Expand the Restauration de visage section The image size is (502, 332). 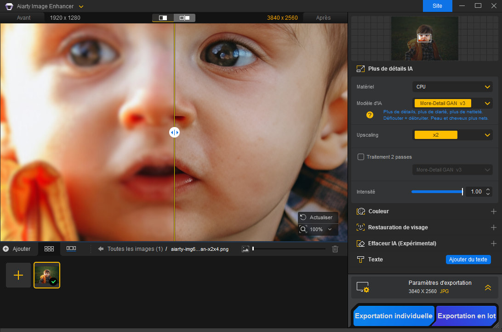(x=493, y=227)
